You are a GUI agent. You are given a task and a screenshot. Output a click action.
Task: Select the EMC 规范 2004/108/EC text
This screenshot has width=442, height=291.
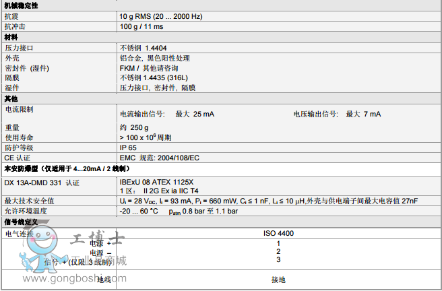point(162,158)
